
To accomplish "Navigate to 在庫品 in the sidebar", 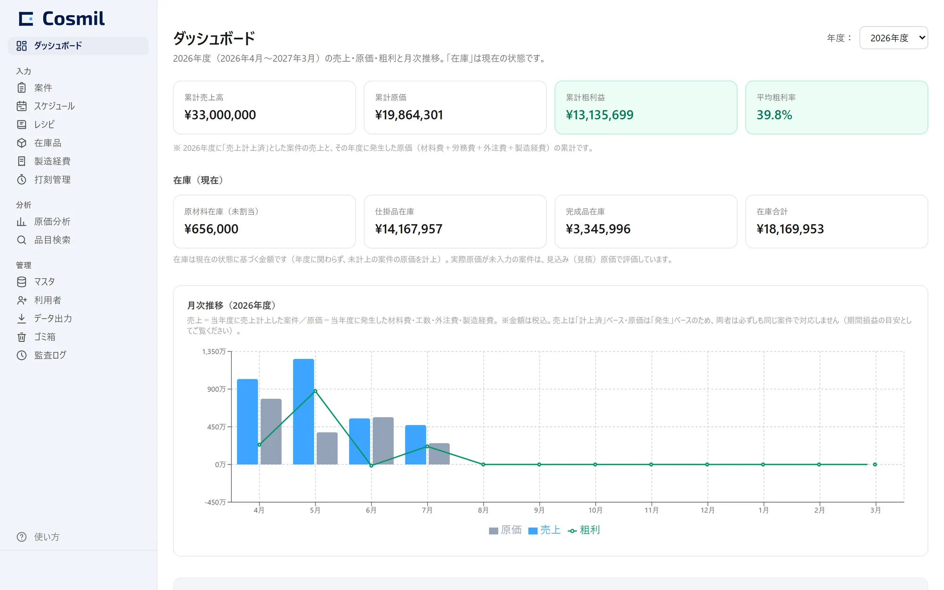I will click(78, 143).
